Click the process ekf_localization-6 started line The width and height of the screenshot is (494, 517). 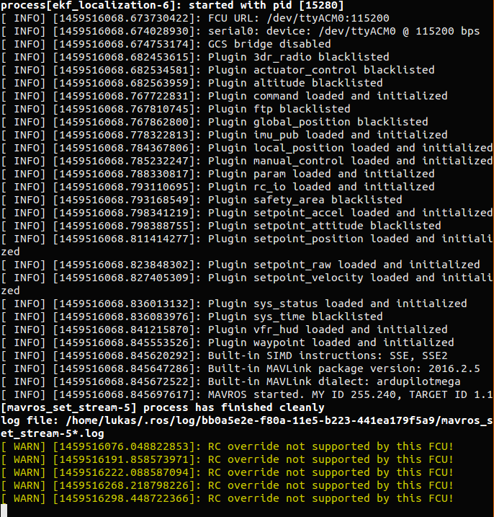(172, 5)
